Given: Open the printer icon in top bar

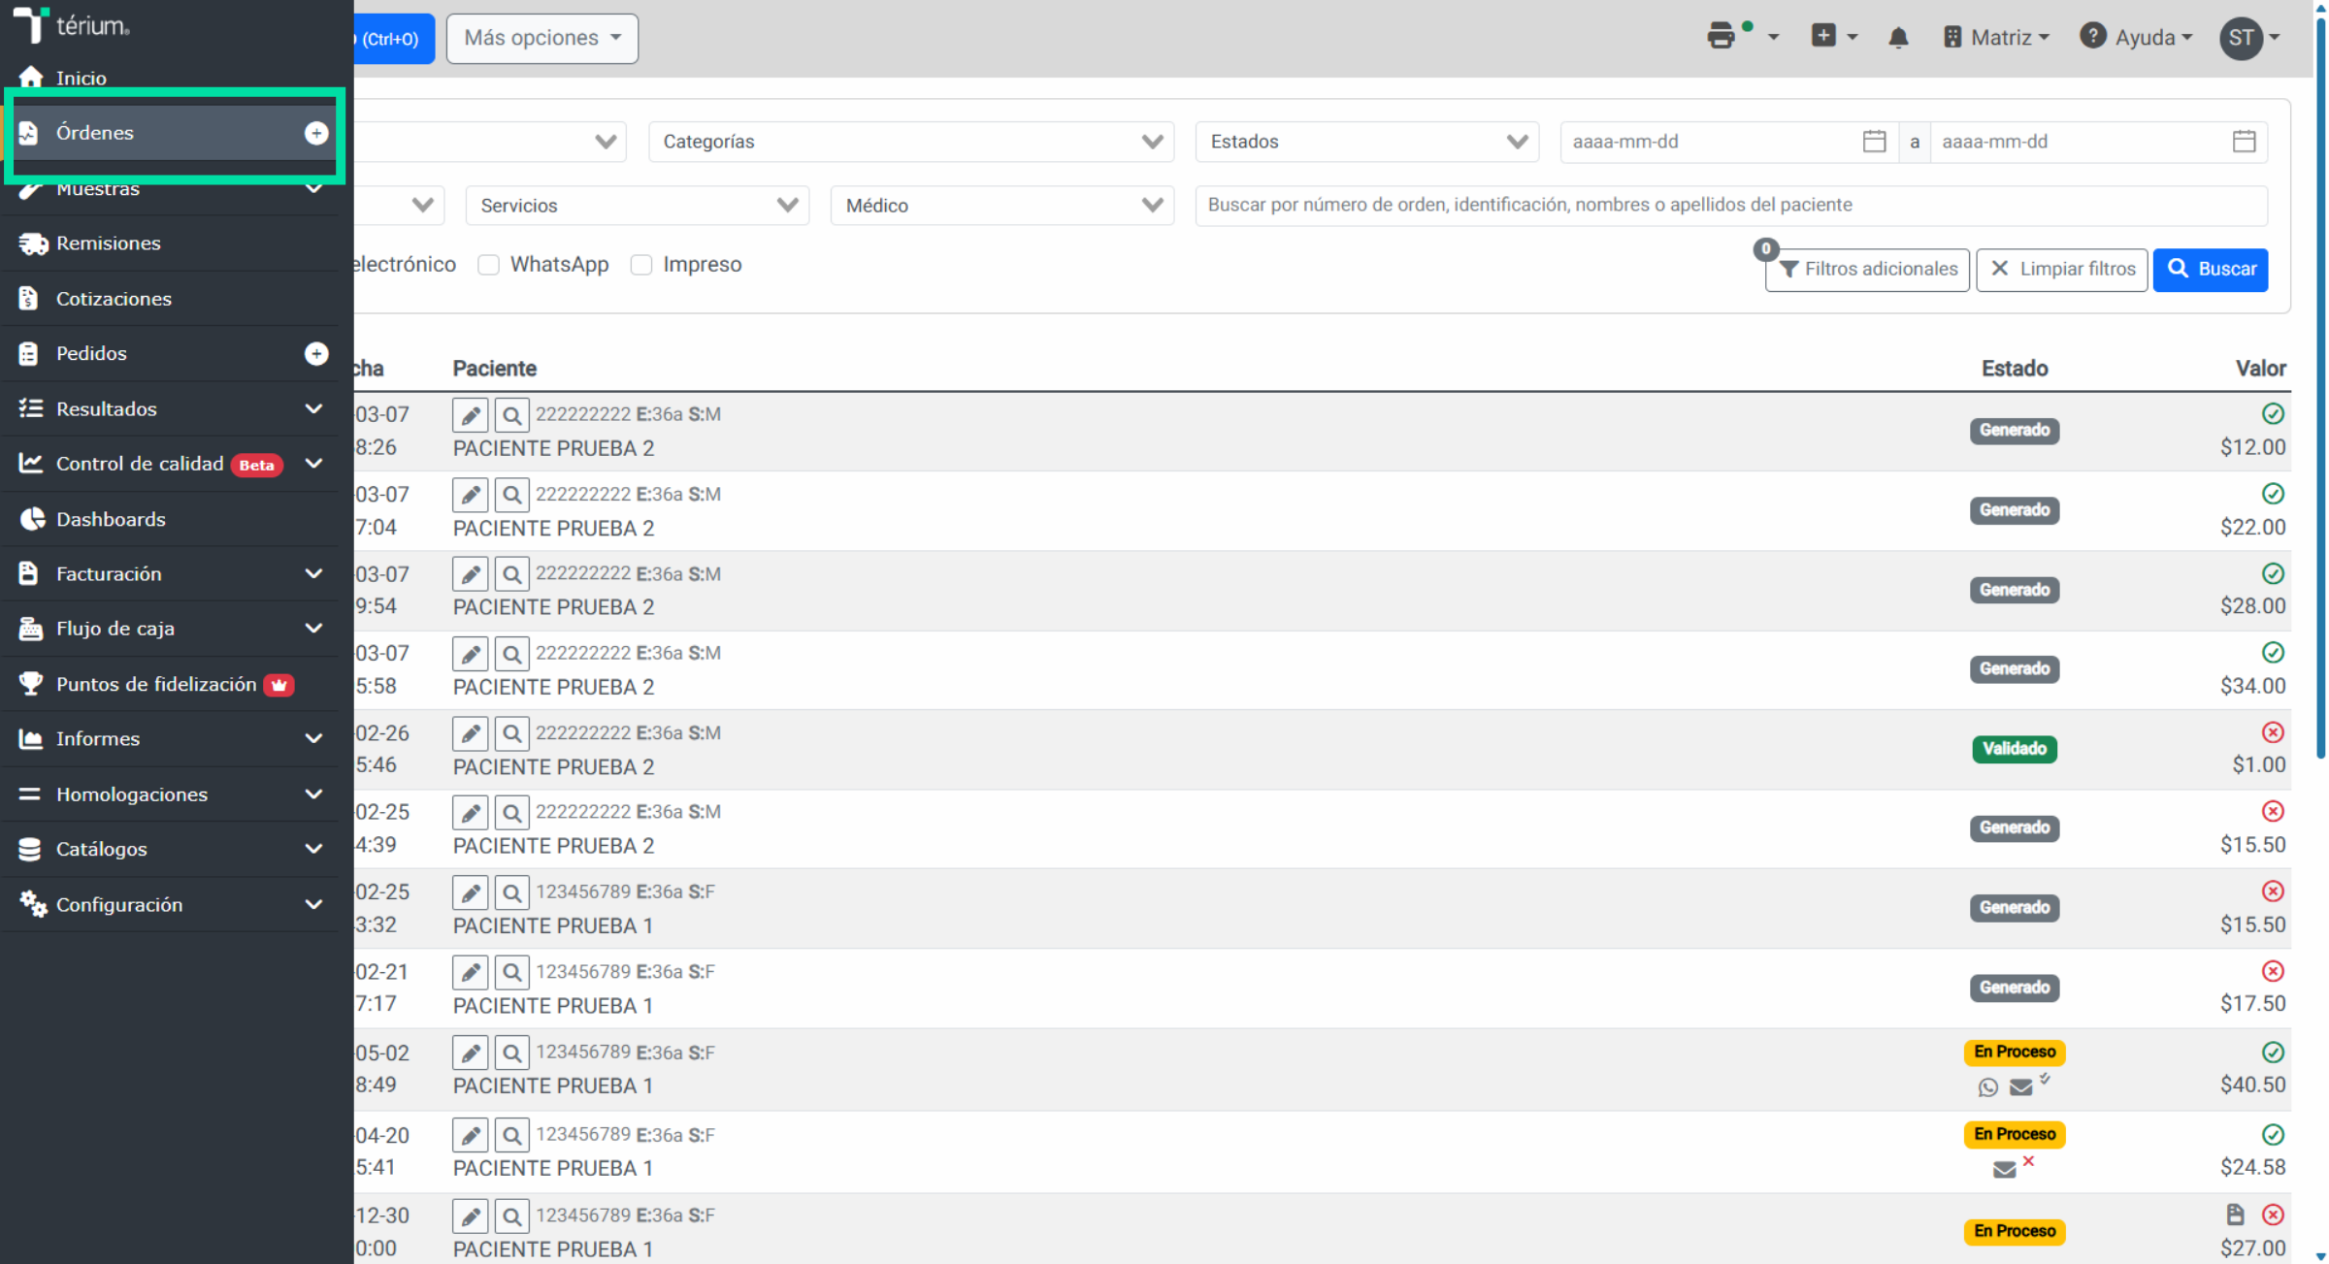Looking at the screenshot, I should pos(1722,37).
